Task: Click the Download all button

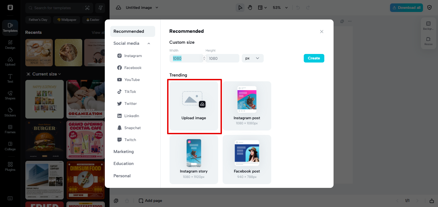Action: point(406,8)
